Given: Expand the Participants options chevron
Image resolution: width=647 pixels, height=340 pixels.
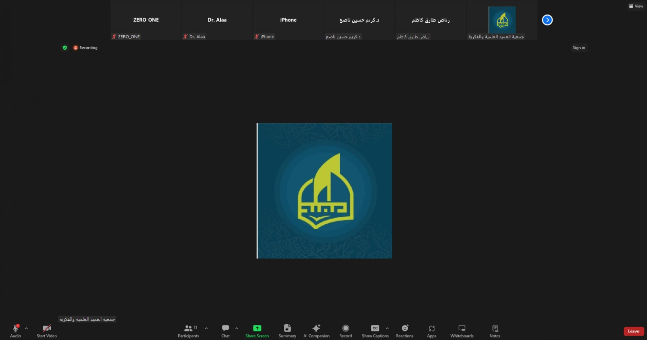Looking at the screenshot, I should 206,328.
